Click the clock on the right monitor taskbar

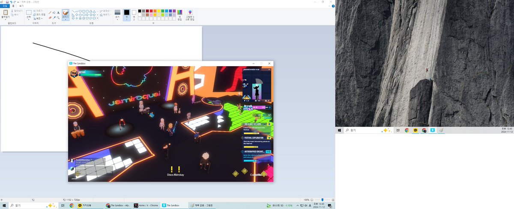[x=507, y=130]
